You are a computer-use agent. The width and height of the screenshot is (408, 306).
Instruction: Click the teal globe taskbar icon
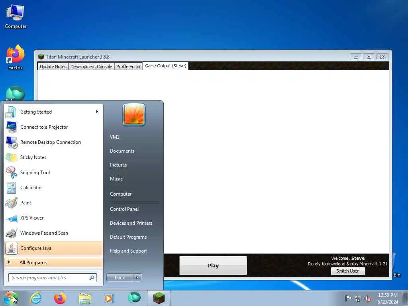pos(134,298)
